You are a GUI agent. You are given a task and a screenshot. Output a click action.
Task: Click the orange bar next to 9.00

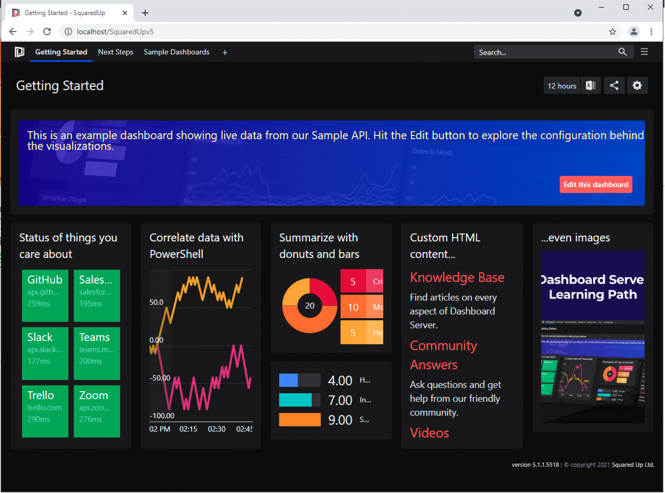pyautogui.click(x=300, y=419)
